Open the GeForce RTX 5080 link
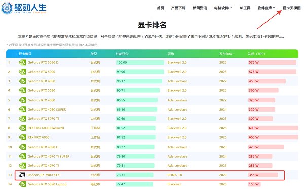Screen dimensions: 304x189 tap(42, 90)
